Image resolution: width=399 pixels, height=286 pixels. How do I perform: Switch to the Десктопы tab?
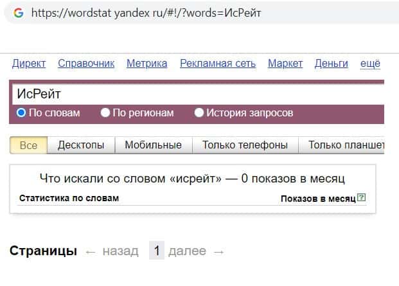coord(81,145)
